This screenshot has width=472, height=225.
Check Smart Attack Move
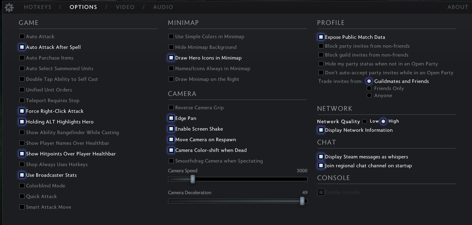coord(22,207)
